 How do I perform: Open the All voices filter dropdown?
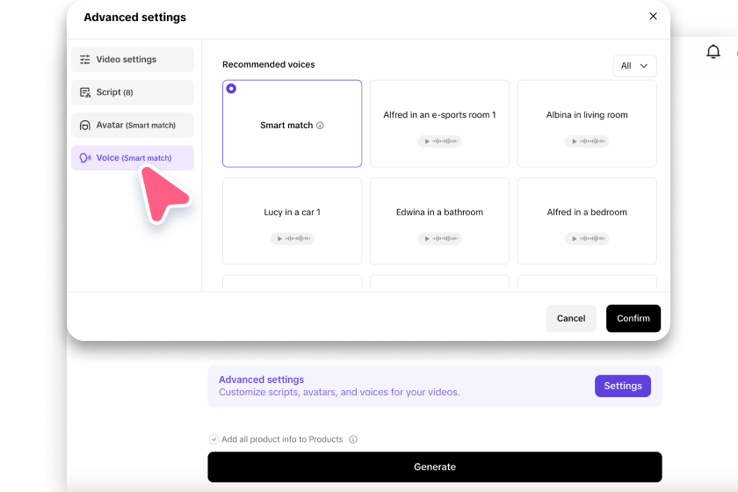click(634, 66)
